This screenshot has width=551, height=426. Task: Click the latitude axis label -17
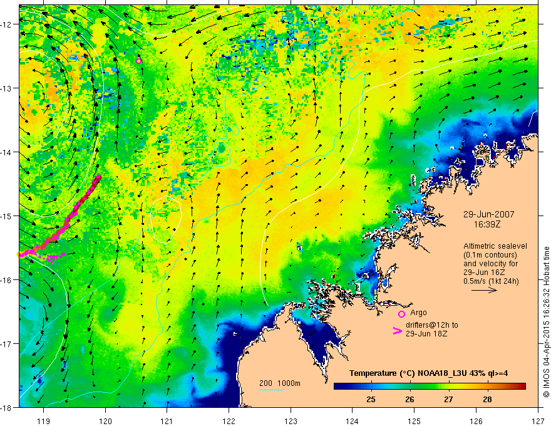[7, 344]
